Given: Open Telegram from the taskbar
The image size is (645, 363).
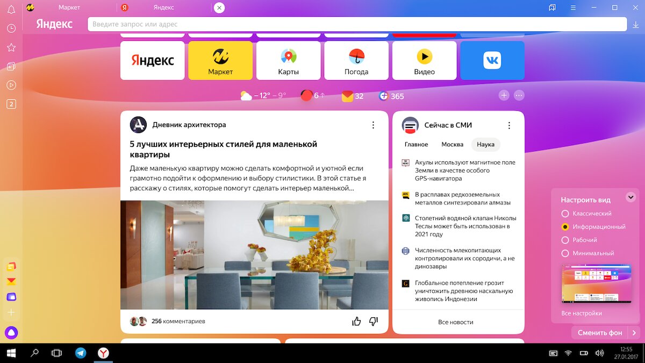Looking at the screenshot, I should 81,353.
